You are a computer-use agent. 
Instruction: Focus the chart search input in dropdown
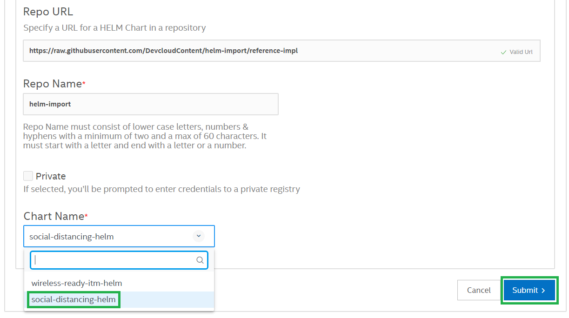[x=114, y=260]
